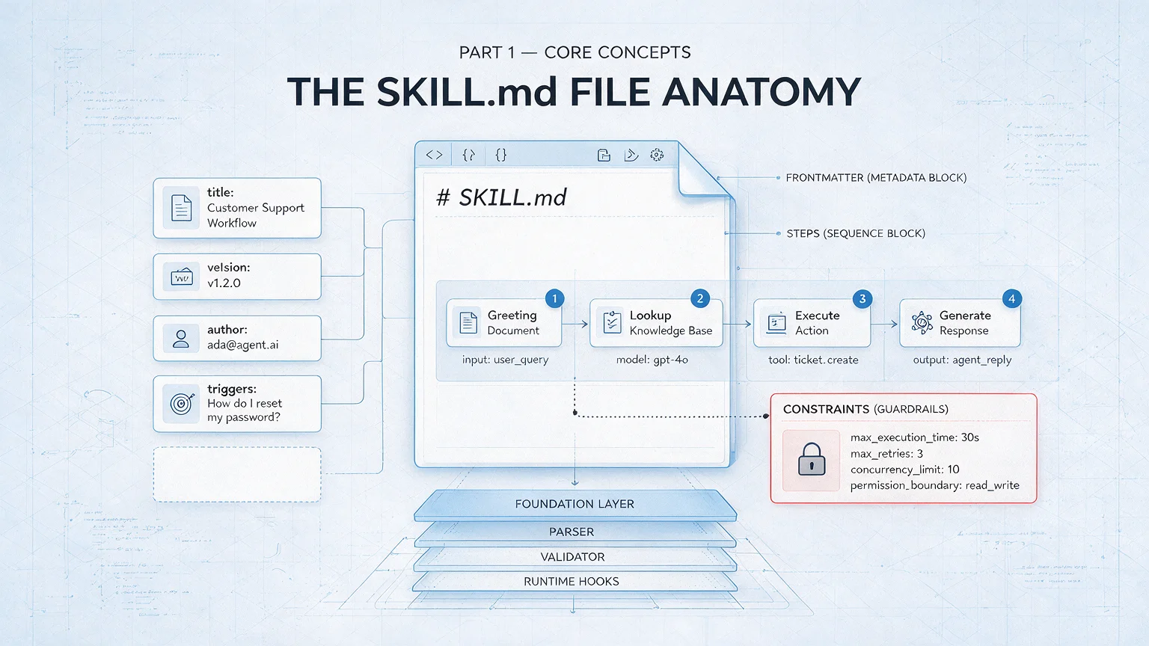
Task: Select the Execute Action step card
Action: (812, 323)
